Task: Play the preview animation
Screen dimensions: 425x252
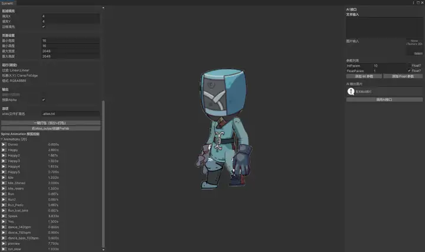Action: (x=4, y=244)
